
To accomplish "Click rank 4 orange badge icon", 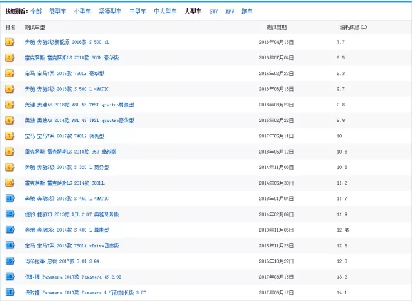I will pos(10,89).
